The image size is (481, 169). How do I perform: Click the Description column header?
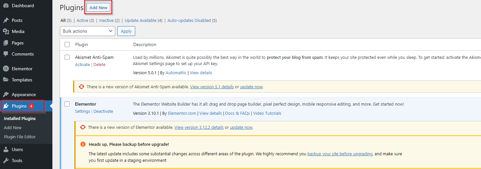point(145,44)
